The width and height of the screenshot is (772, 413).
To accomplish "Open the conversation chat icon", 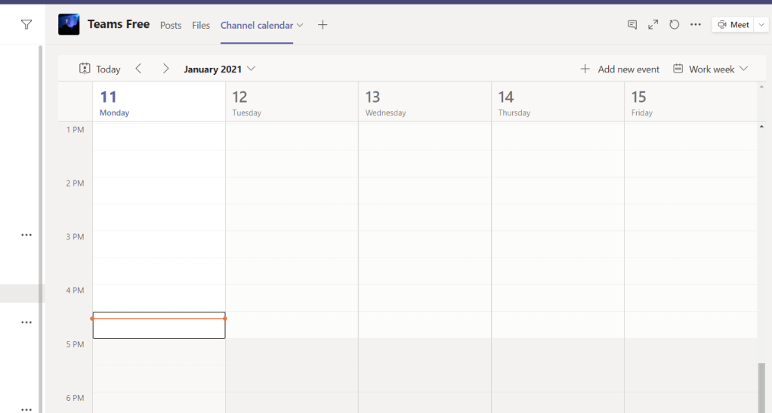I will pyautogui.click(x=632, y=25).
